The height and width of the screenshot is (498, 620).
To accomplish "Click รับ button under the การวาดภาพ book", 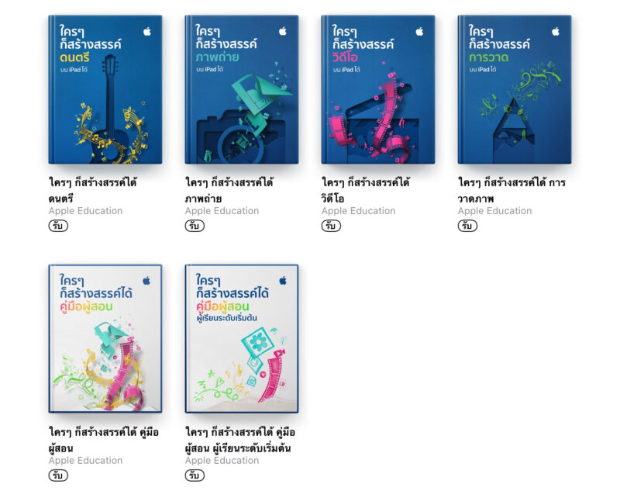I will [467, 226].
